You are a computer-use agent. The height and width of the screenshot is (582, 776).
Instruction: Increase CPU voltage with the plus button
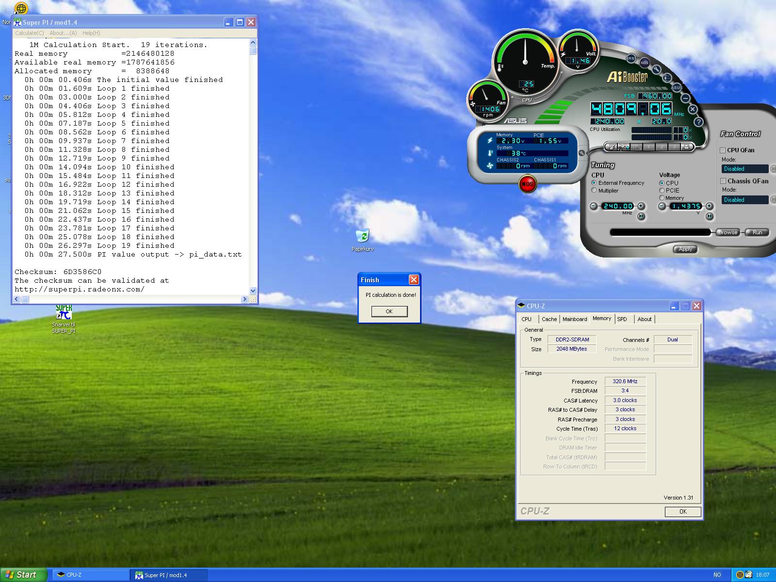click(709, 206)
